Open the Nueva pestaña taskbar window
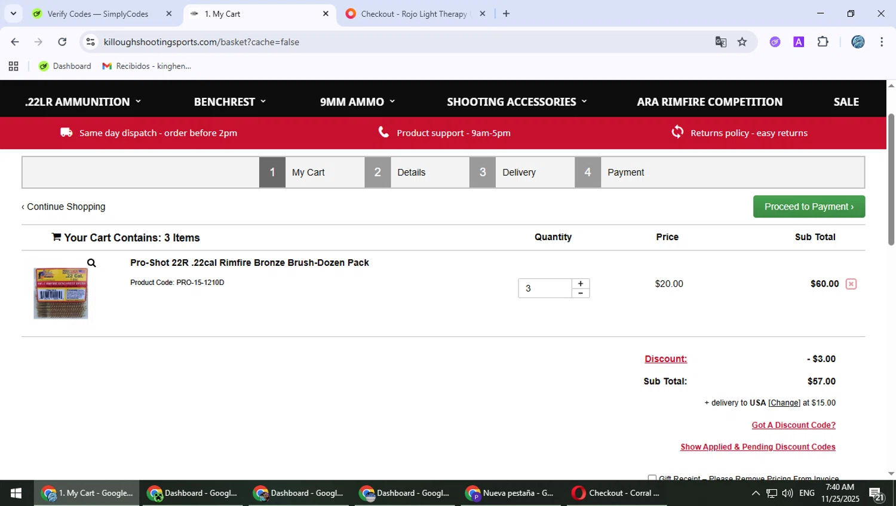896x506 pixels. coord(511,493)
